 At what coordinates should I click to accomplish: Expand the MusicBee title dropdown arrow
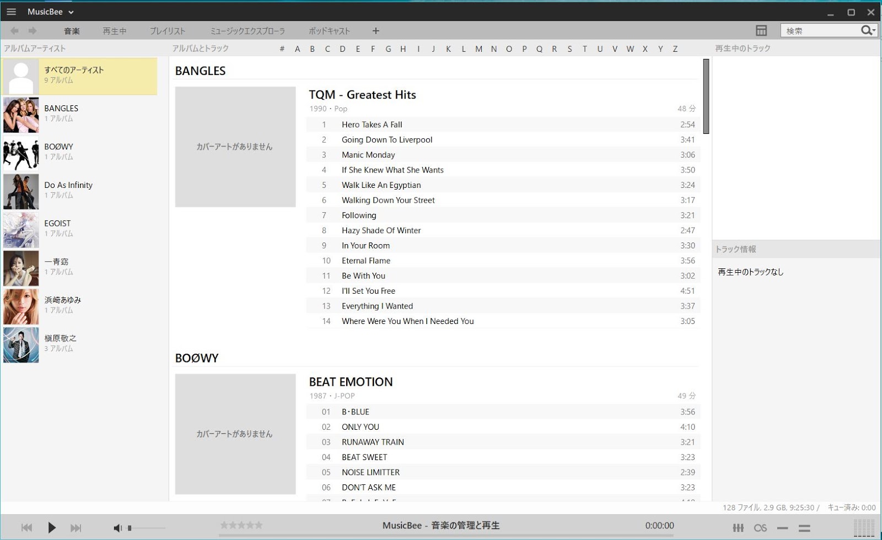(x=71, y=12)
